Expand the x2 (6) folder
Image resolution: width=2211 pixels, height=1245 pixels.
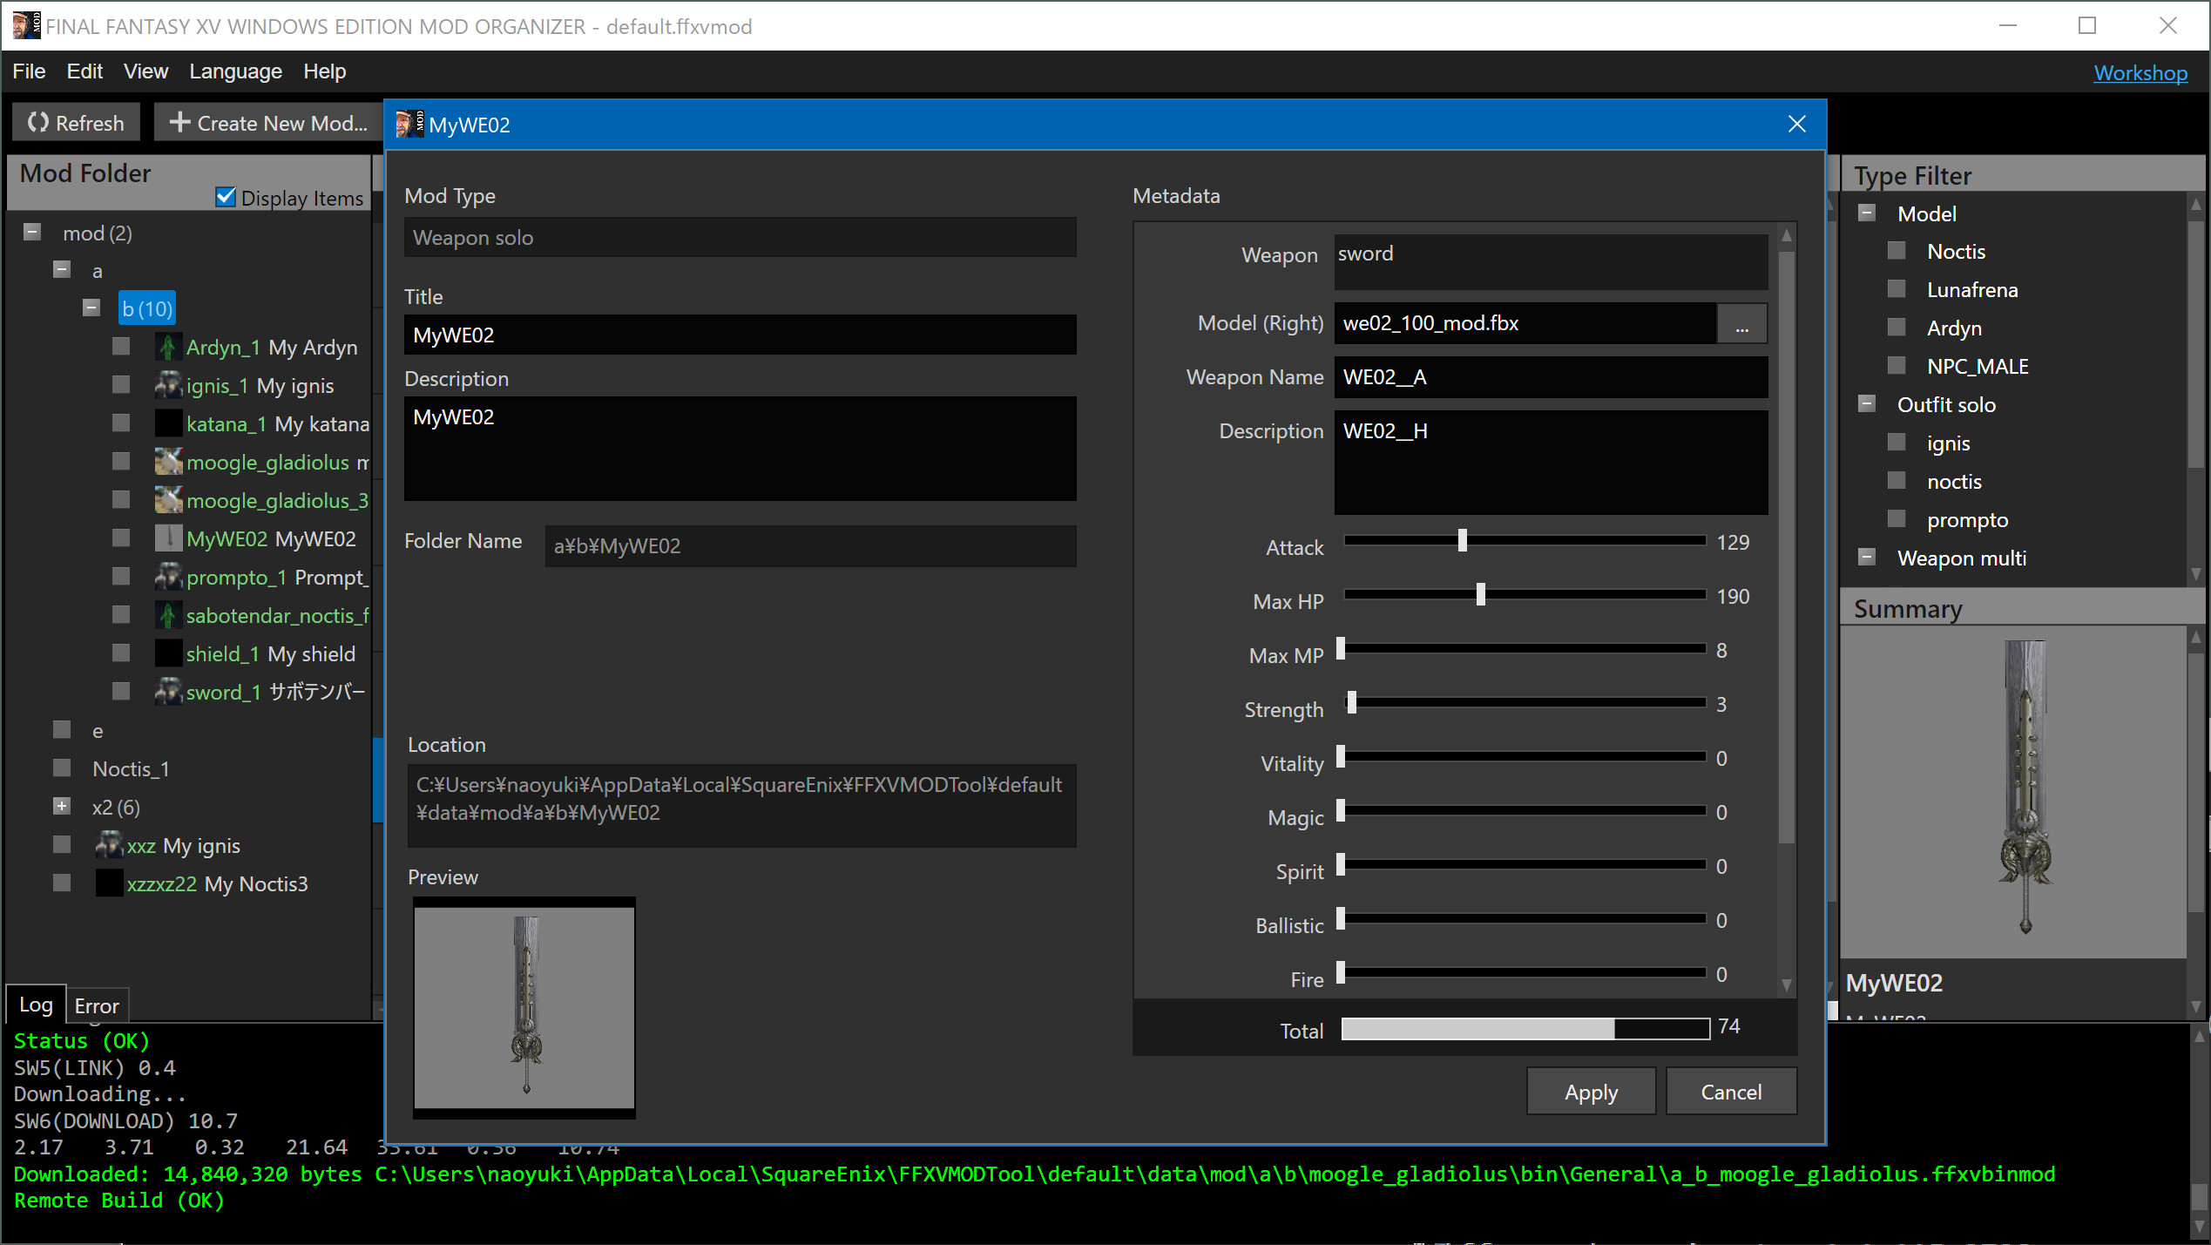pyautogui.click(x=61, y=806)
